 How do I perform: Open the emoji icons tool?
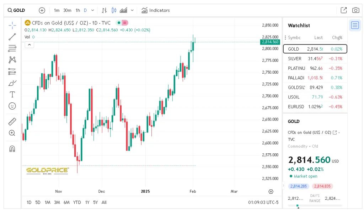coord(12,106)
